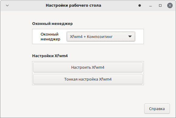Image resolution: width=176 pixels, height=118 pixels.
Task: Click the window title Настройки рабочего стола
Action: pyautogui.click(x=73, y=5)
